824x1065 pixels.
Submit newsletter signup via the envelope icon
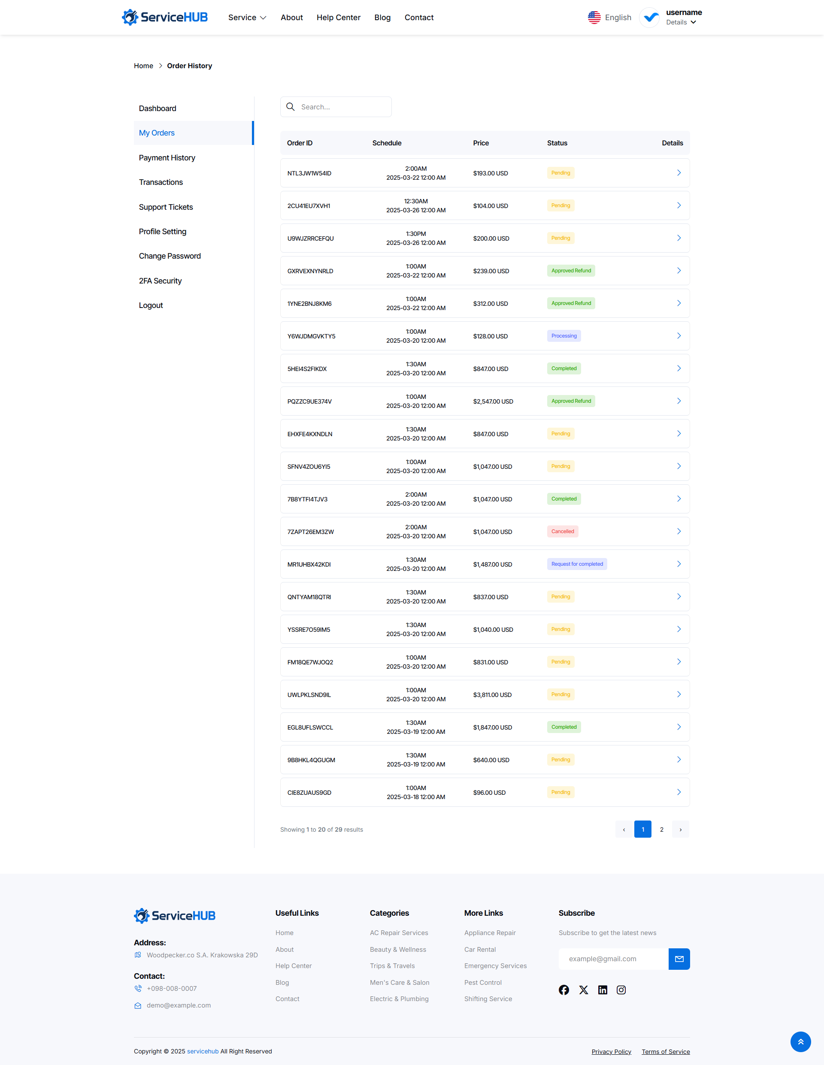(679, 959)
